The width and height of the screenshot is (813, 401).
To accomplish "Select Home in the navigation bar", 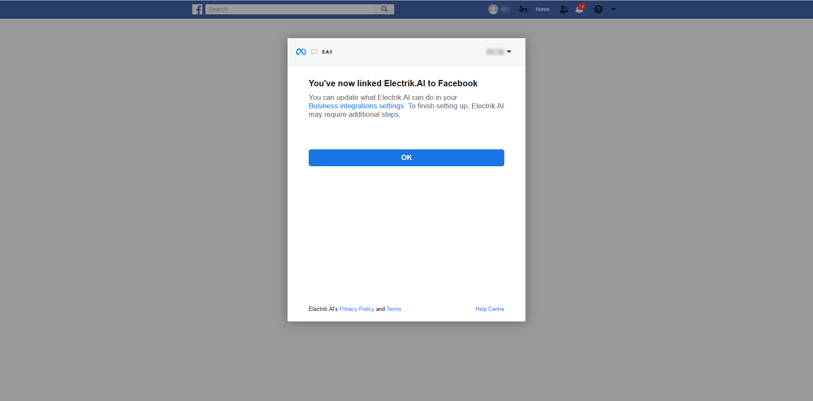I will 542,9.
